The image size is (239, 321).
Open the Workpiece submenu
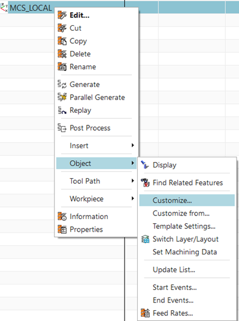coord(96,199)
